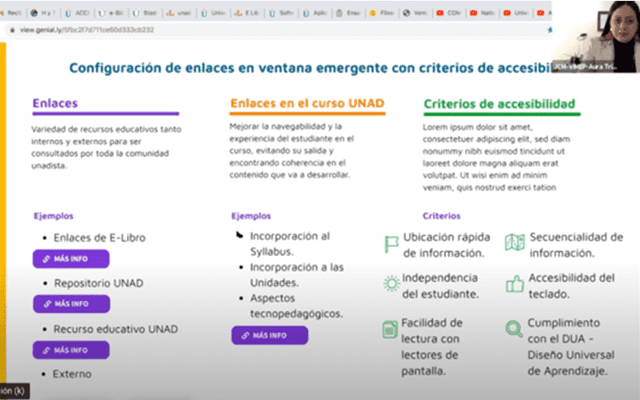Click the Repositorio UNAD bullet

pos(98,283)
